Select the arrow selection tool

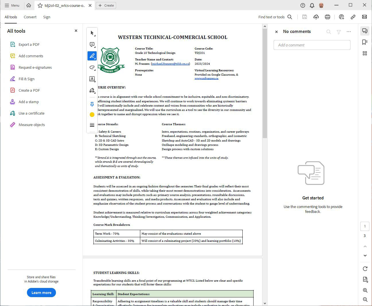click(x=92, y=33)
